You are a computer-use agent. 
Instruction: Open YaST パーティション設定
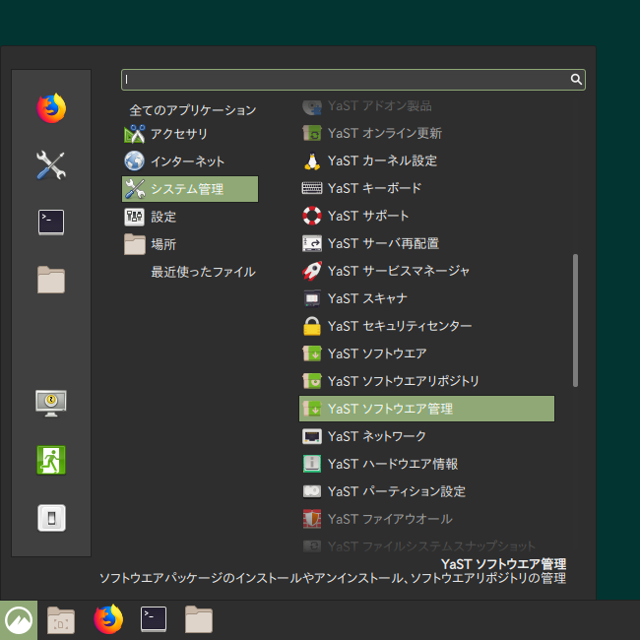(427, 491)
